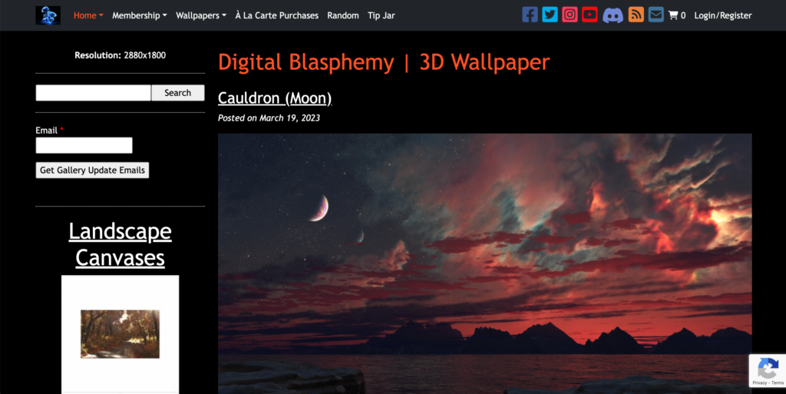Viewport: 786px width, 394px height.
Task: Click the reCAPTCHA Privacy link
Action: click(759, 383)
